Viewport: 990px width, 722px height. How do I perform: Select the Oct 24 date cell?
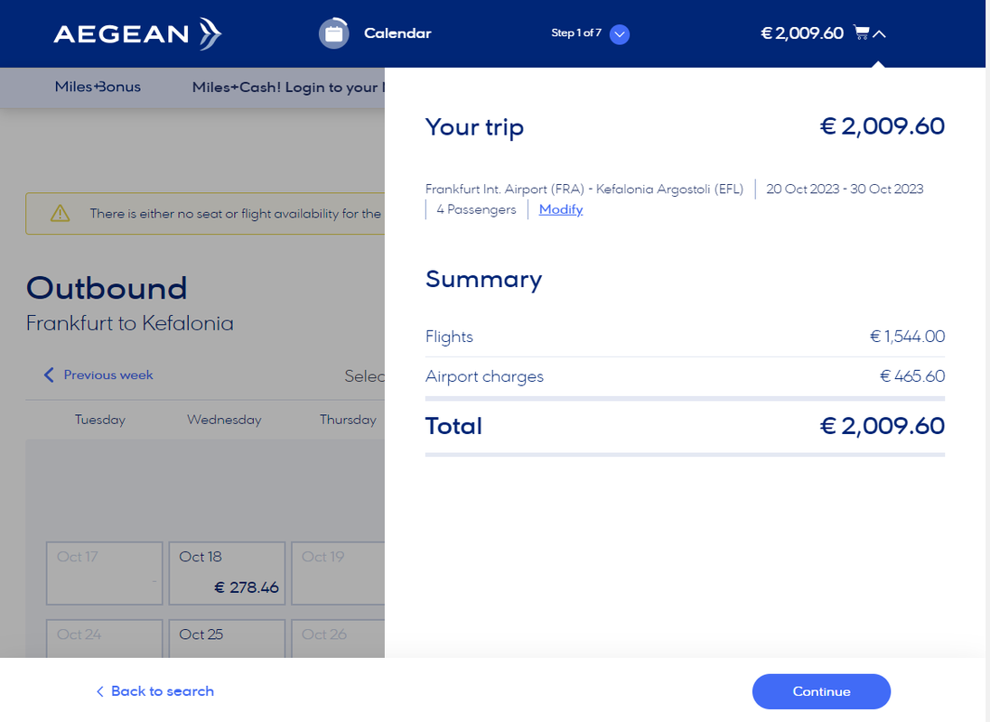[x=104, y=639]
